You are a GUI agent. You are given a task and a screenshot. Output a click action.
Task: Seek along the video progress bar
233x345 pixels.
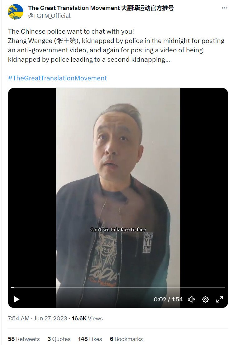(x=118, y=288)
